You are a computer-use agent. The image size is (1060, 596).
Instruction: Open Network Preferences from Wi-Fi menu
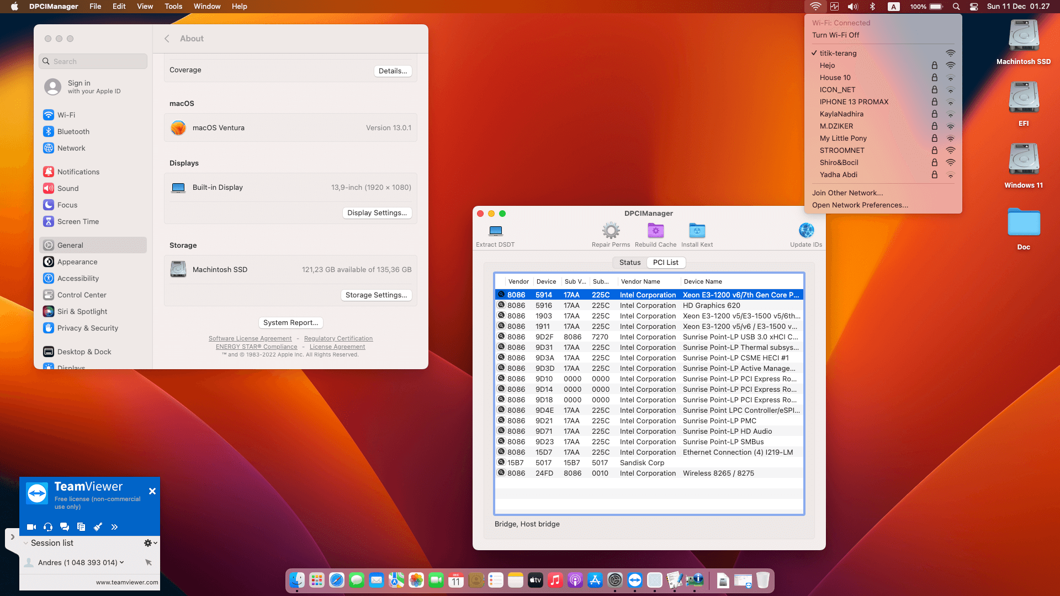883,205
